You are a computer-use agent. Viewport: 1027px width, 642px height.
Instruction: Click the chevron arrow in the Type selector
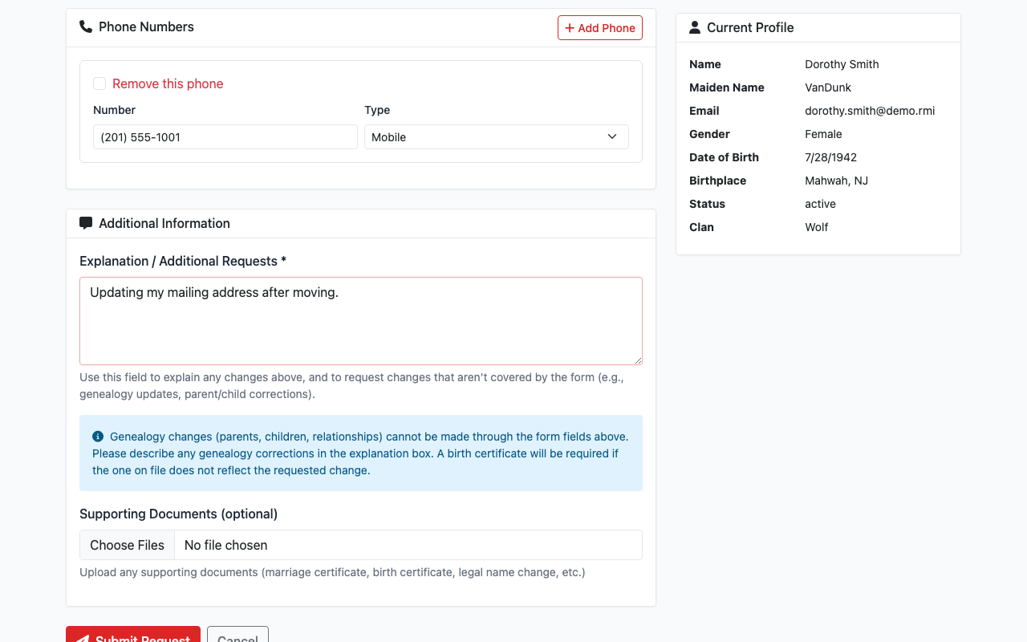tap(612, 137)
